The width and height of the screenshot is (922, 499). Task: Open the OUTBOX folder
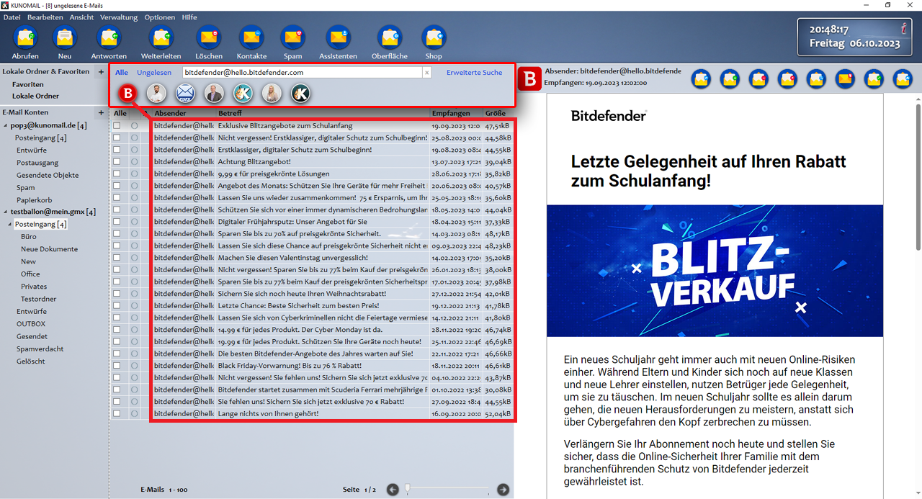click(31, 324)
